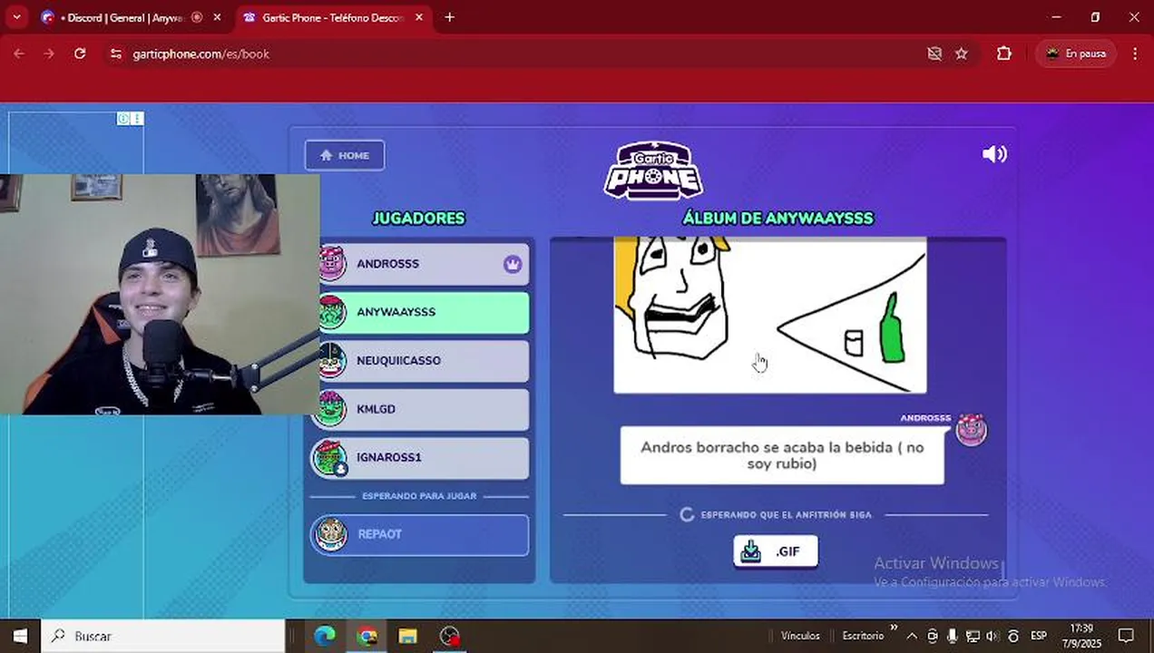The width and height of the screenshot is (1154, 653).
Task: Open the clock showing 17:39
Action: pos(1081,636)
